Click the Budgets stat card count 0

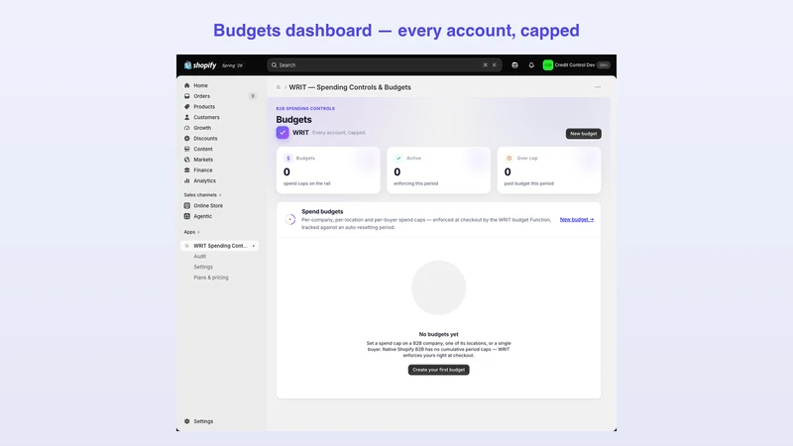point(286,171)
